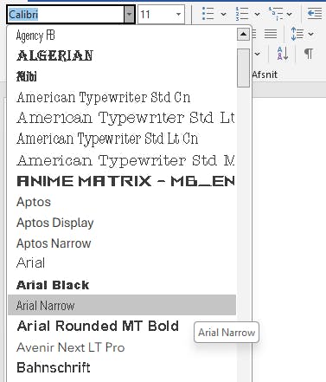Click the multilevel list icon

276,14
